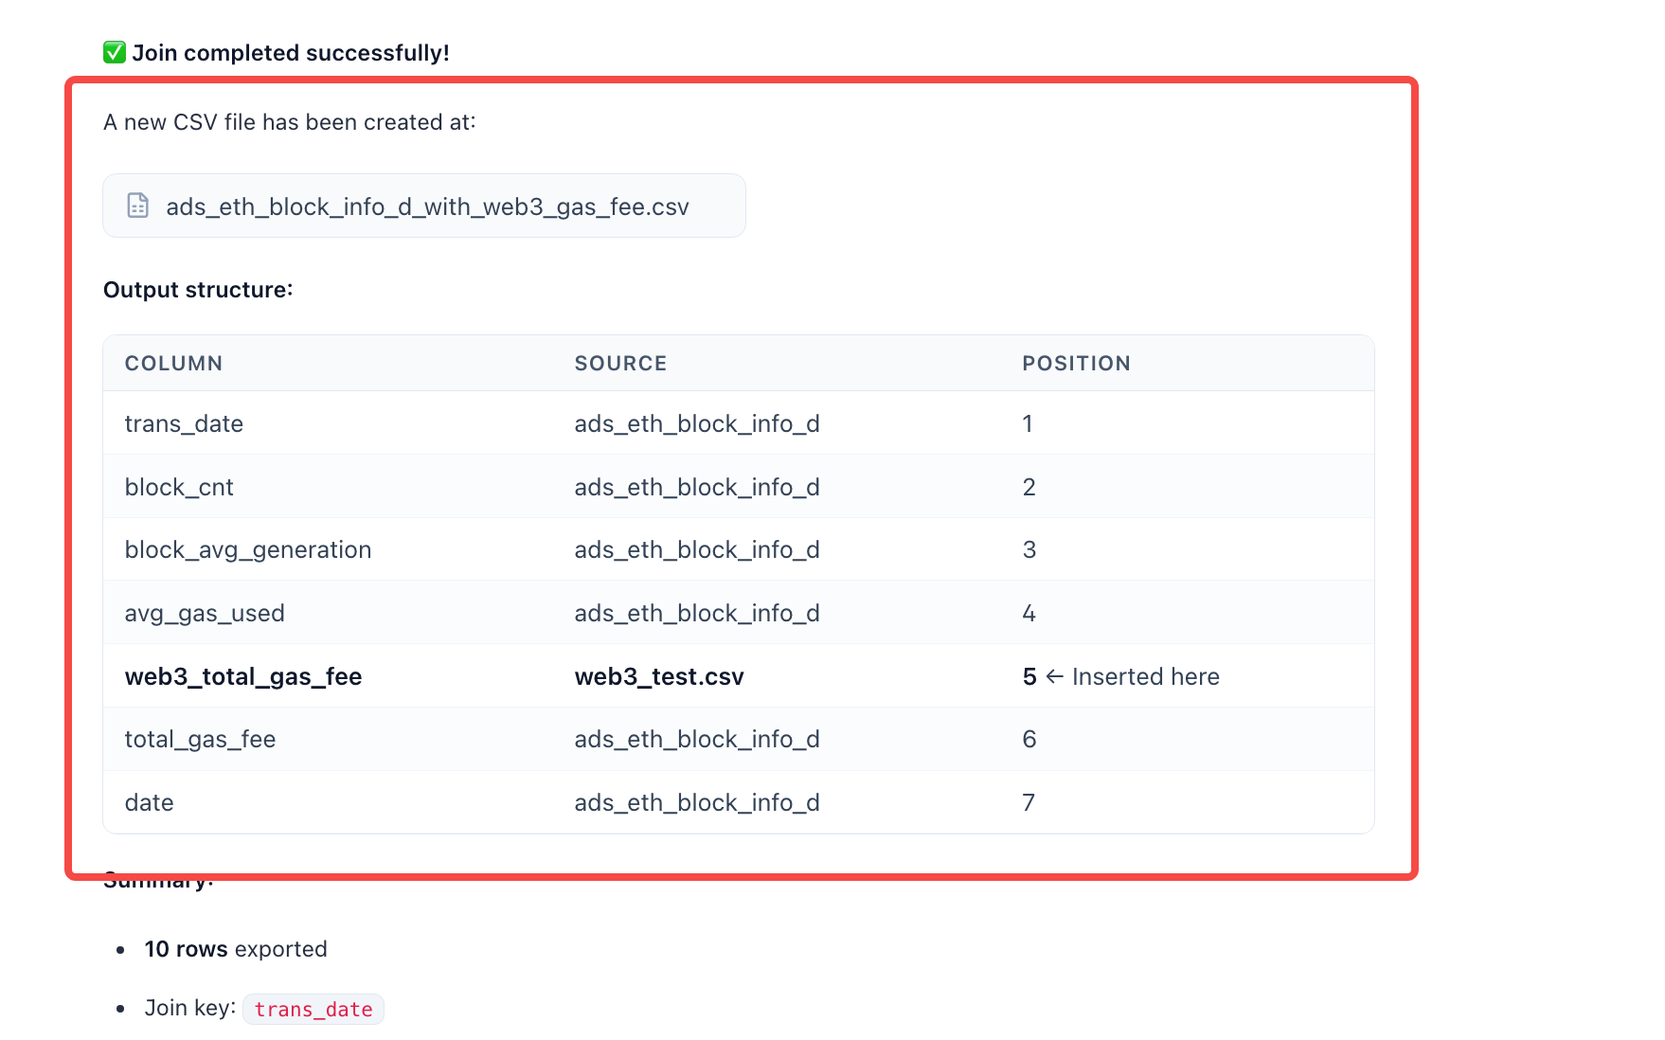Screen dimensions: 1665x1040
Task: Open ads_eth_block_info_d_with_web3_gas_fee.csv file attachment
Action: point(426,206)
